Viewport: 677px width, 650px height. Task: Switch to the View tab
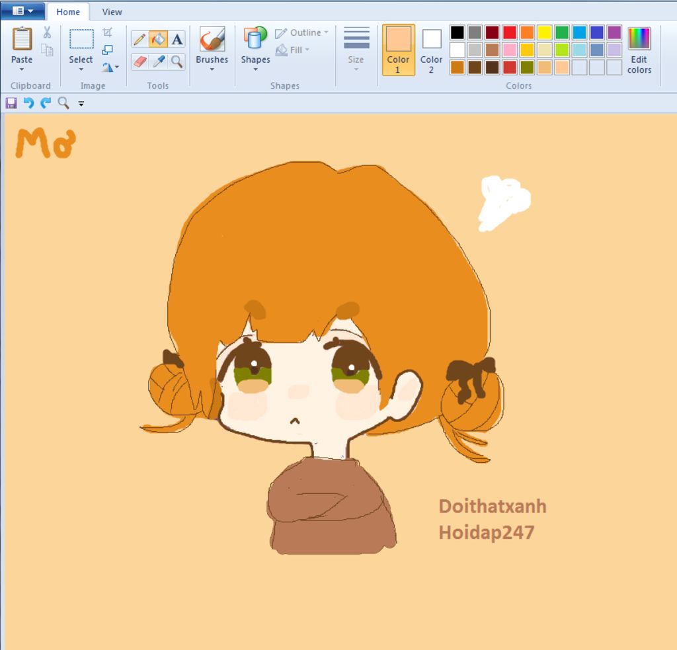pos(112,12)
